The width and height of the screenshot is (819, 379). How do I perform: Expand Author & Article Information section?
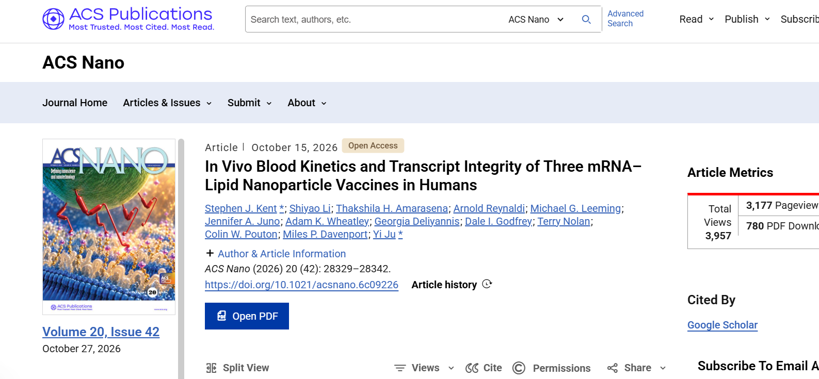tap(276, 254)
